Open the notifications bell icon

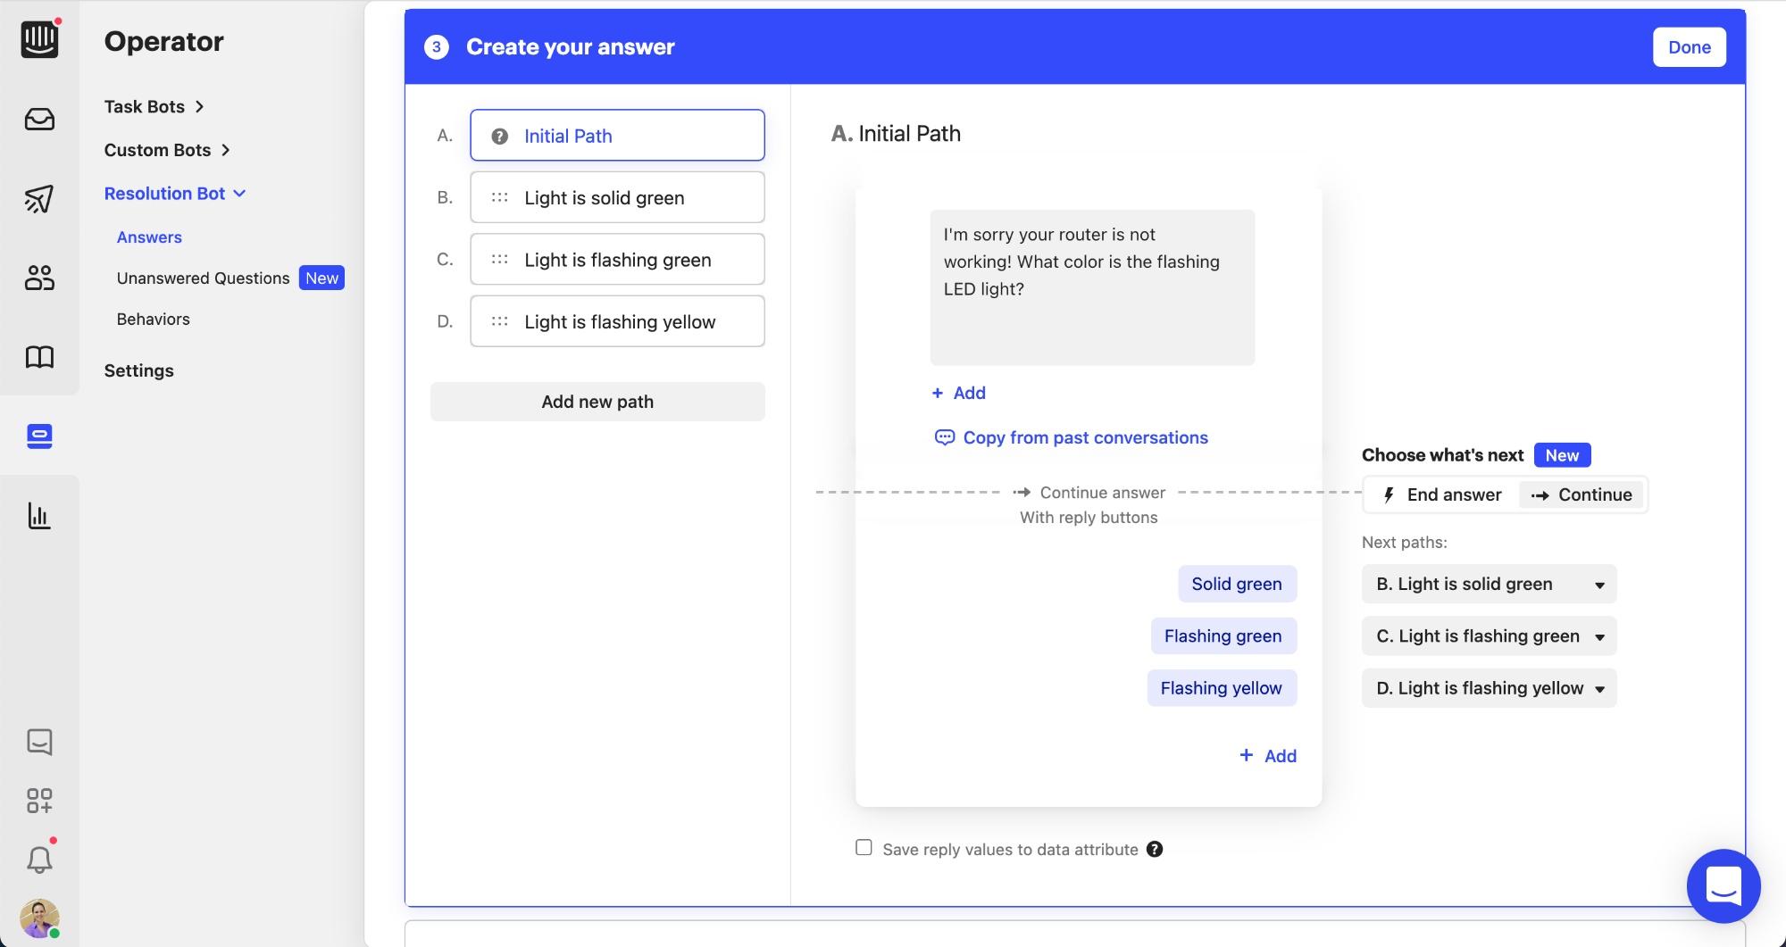coord(39,859)
